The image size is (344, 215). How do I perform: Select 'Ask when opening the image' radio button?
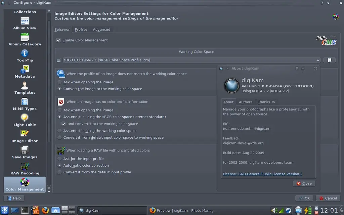[60, 82]
